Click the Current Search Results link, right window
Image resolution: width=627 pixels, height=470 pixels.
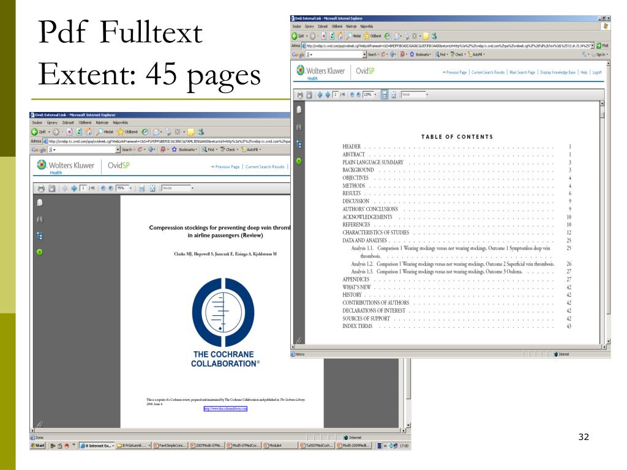click(488, 72)
